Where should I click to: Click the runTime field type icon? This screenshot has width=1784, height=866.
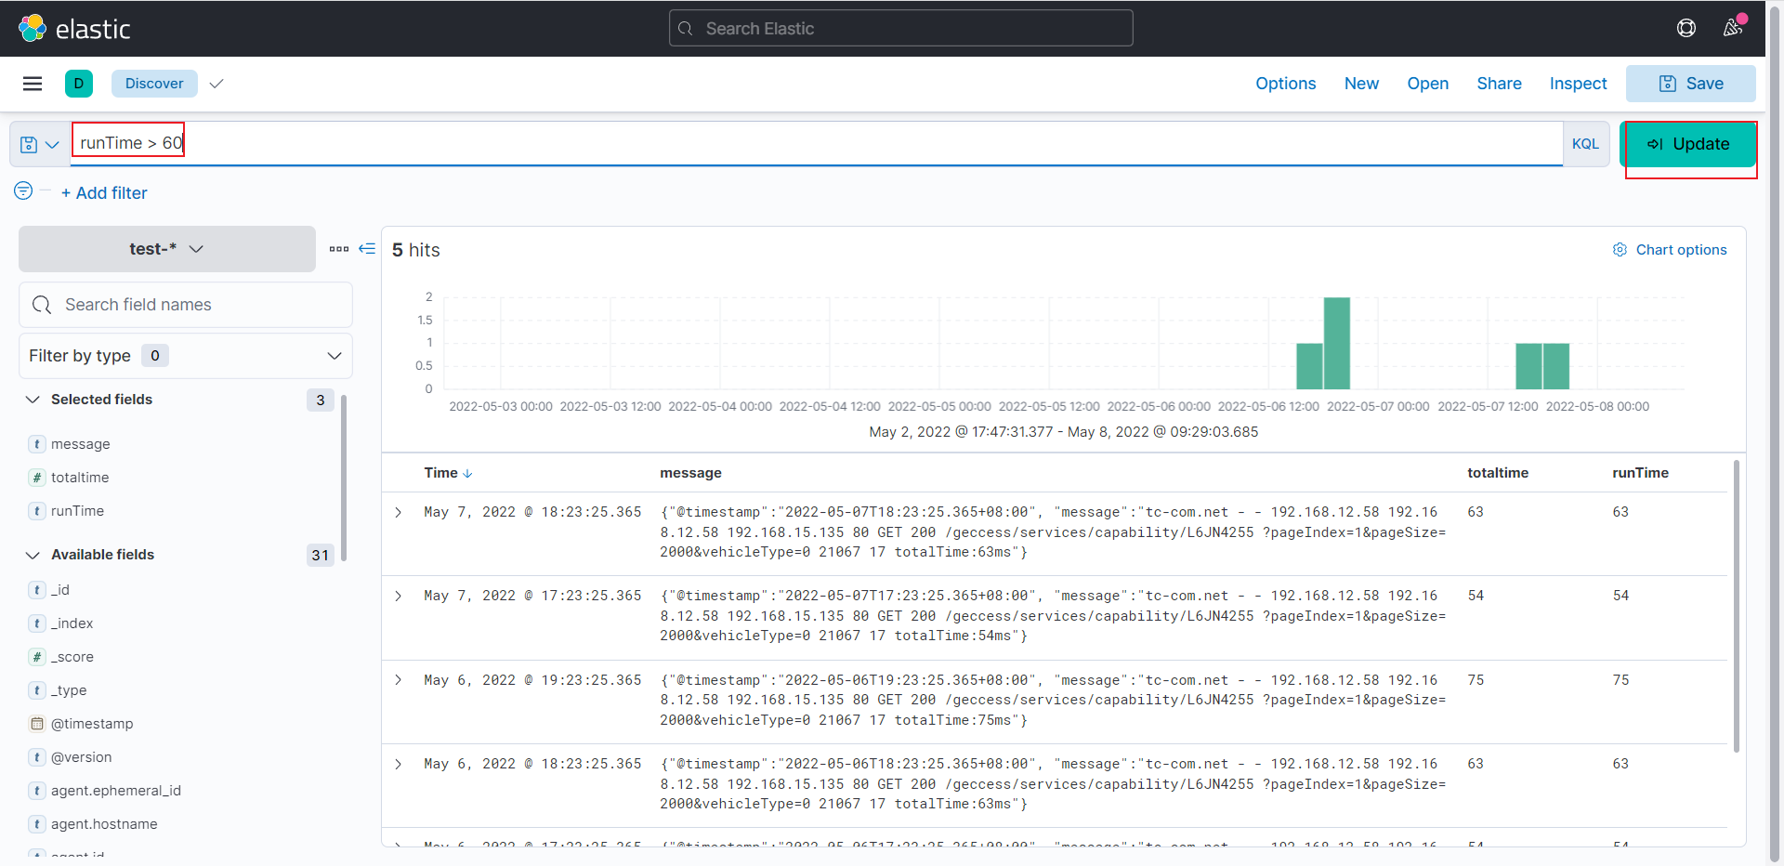[x=37, y=511]
